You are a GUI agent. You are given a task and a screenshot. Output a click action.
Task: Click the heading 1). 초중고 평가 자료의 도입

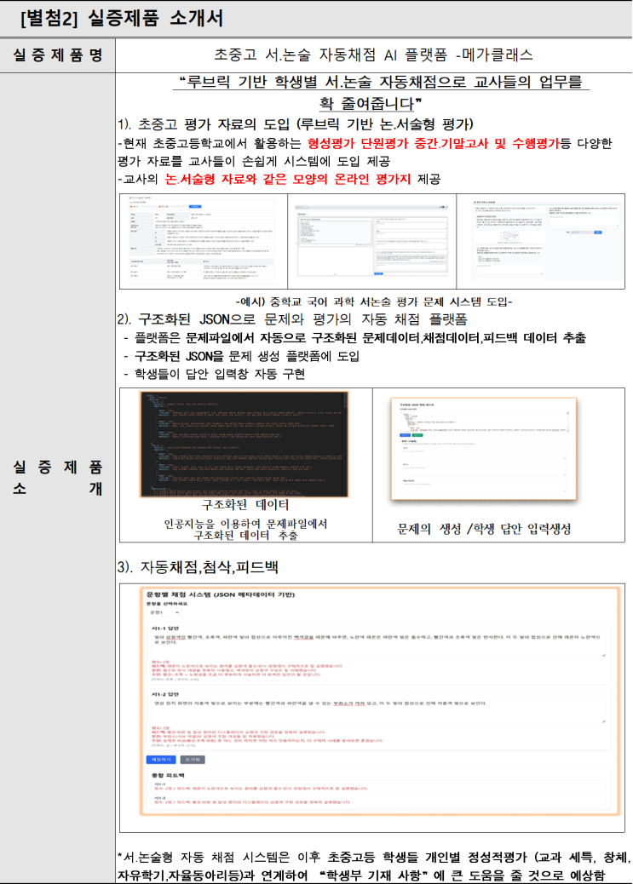click(x=296, y=124)
